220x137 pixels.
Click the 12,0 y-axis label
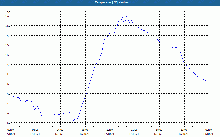tap(8, 45)
